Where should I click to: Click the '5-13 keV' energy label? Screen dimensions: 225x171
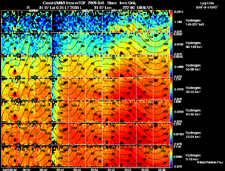coord(192,159)
